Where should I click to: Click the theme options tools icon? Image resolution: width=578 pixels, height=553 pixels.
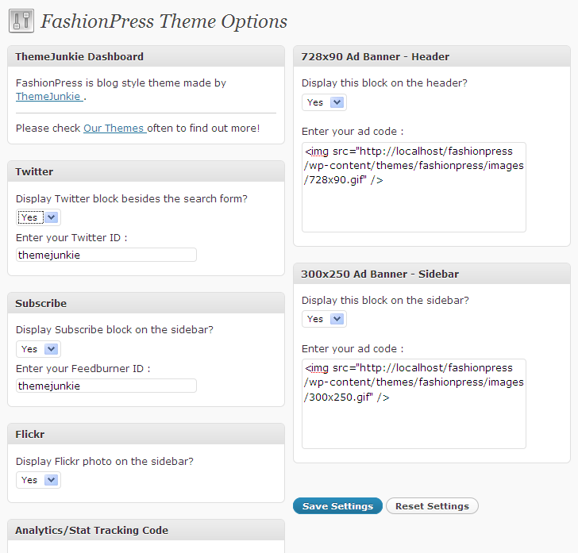(x=21, y=21)
